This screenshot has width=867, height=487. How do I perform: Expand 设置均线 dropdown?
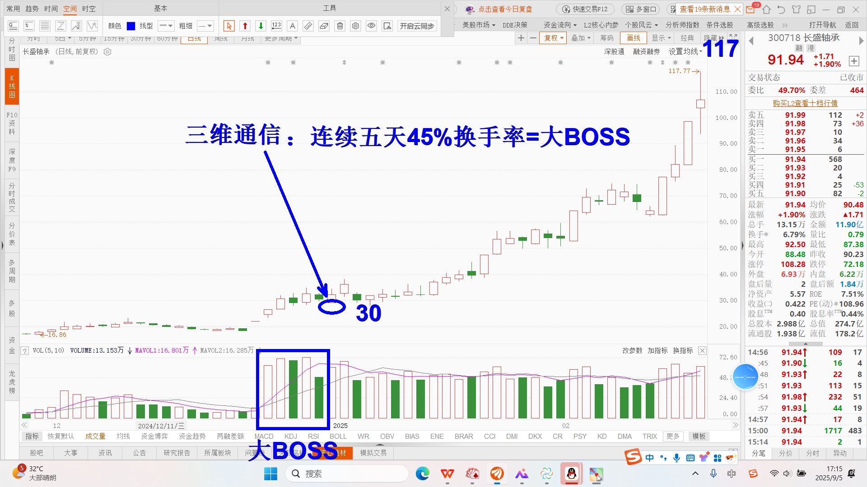pyautogui.click(x=685, y=52)
